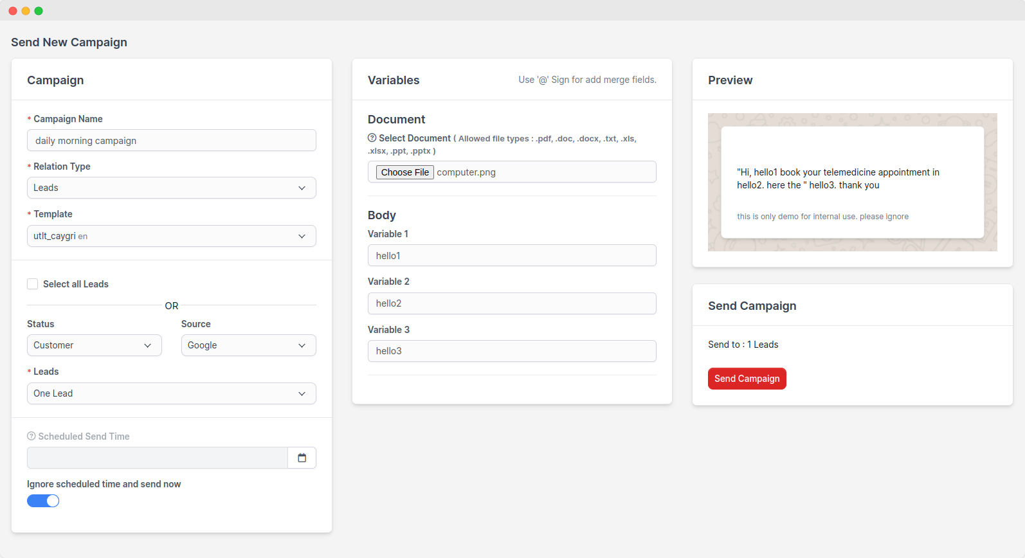The height and width of the screenshot is (558, 1025).
Task: Open the Status dropdown showing Customer
Action: click(94, 345)
